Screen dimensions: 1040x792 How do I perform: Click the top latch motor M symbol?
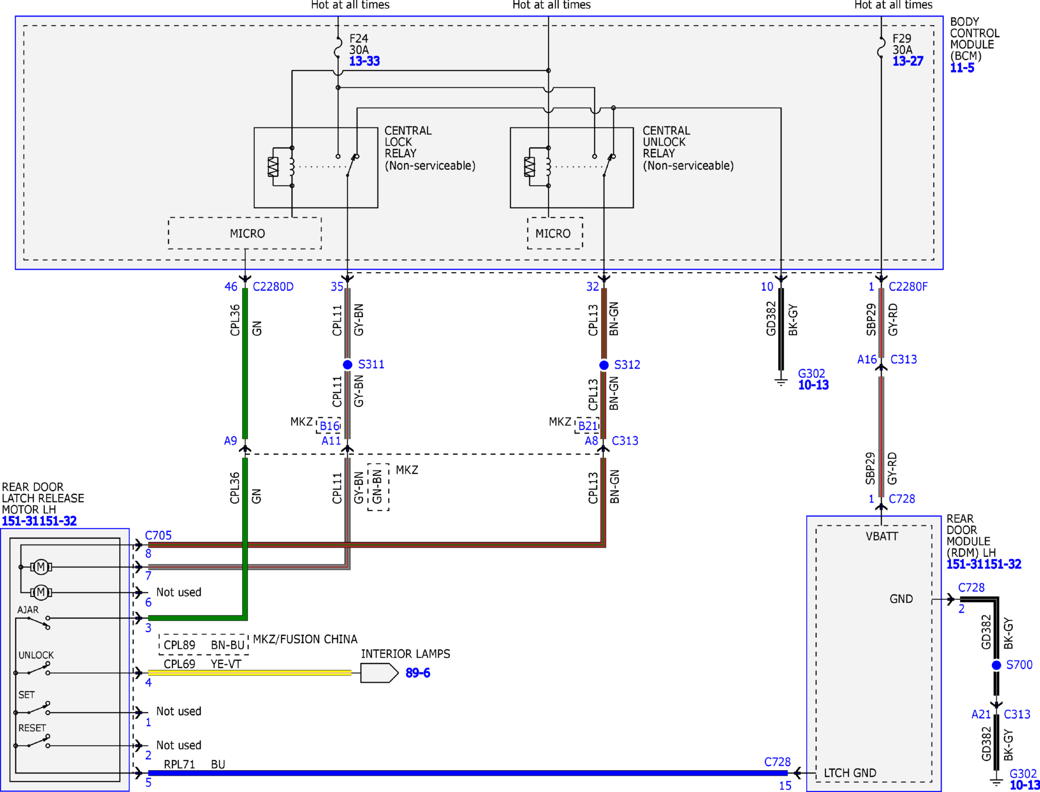[41, 567]
